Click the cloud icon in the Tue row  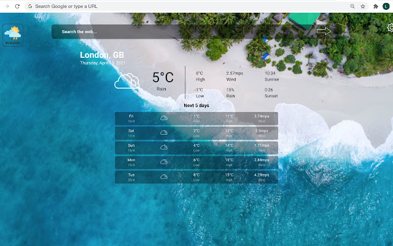164,177
